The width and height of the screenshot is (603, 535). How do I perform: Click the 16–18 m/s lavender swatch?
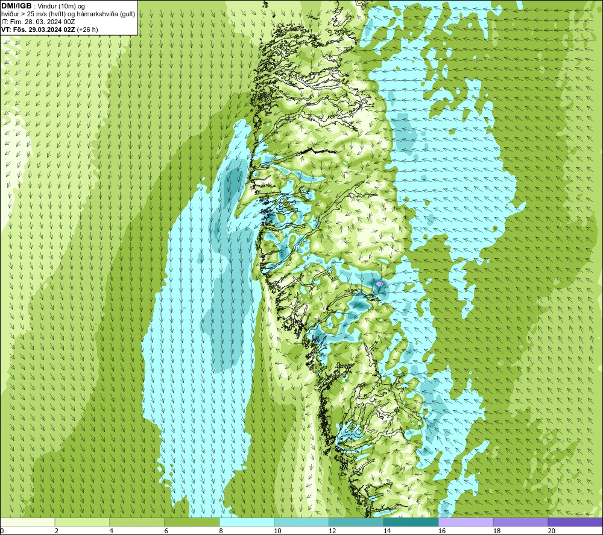[x=466, y=522]
